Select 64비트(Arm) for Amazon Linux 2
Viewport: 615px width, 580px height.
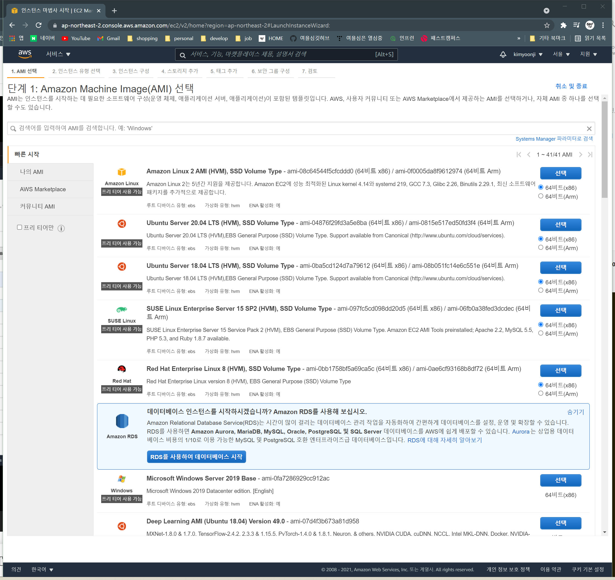pos(541,196)
